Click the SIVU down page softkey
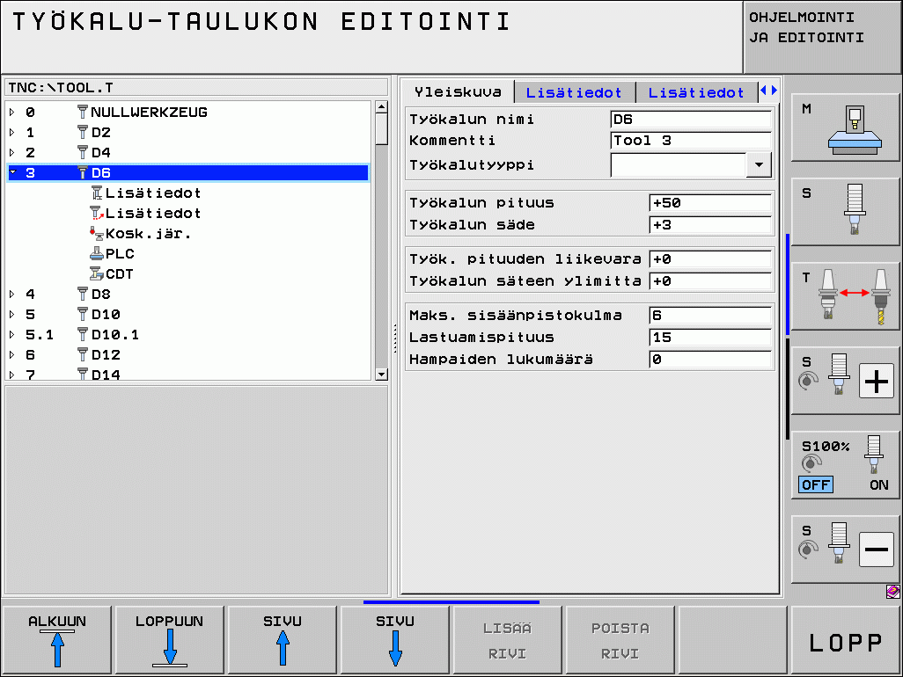The height and width of the screenshot is (677, 903). (394, 639)
